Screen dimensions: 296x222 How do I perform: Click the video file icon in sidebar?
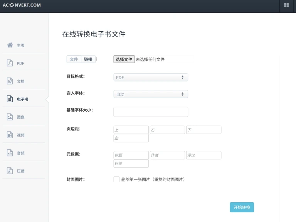coord(10,135)
